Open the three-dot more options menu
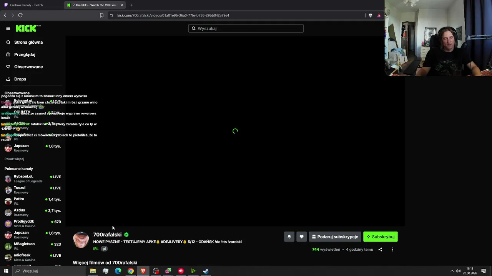 tap(392, 250)
